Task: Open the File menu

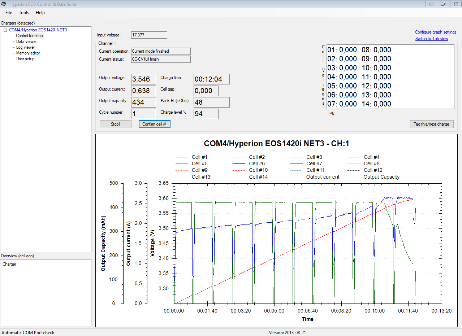Action: [9, 13]
